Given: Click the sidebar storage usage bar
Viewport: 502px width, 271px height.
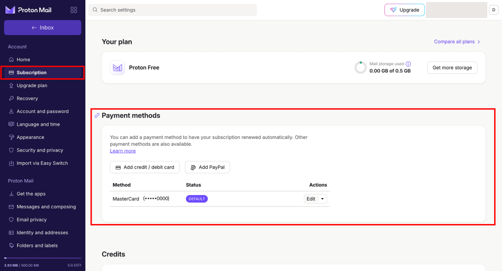Looking at the screenshot, I should 42,258.
